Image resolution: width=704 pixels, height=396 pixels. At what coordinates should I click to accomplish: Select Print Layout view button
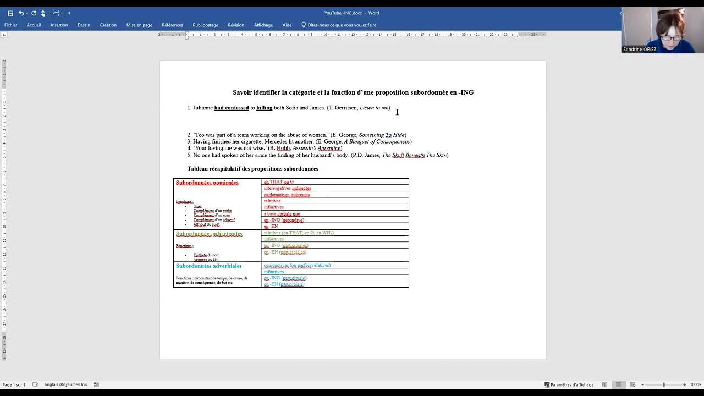(x=619, y=385)
